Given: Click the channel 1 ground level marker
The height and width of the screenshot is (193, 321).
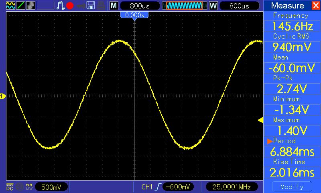Looking at the screenshot, I should [x=3, y=96].
